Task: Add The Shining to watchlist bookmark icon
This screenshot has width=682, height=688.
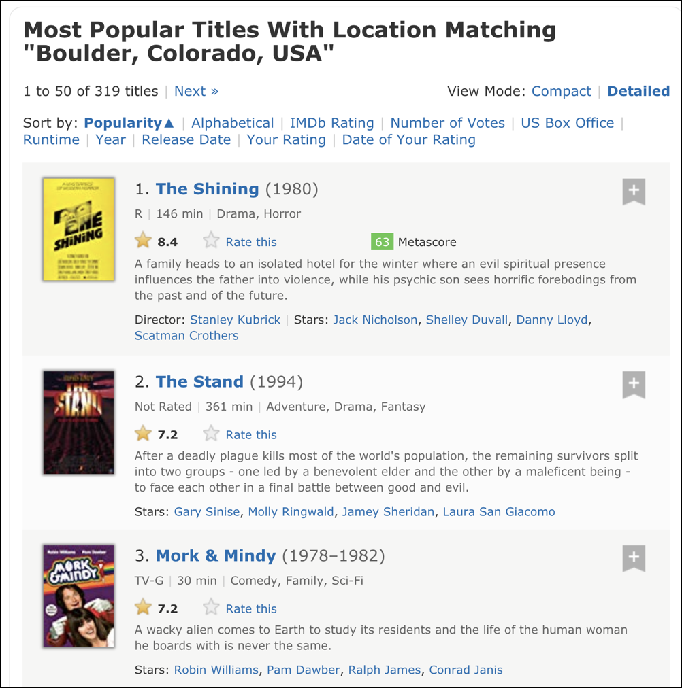Action: pos(634,191)
